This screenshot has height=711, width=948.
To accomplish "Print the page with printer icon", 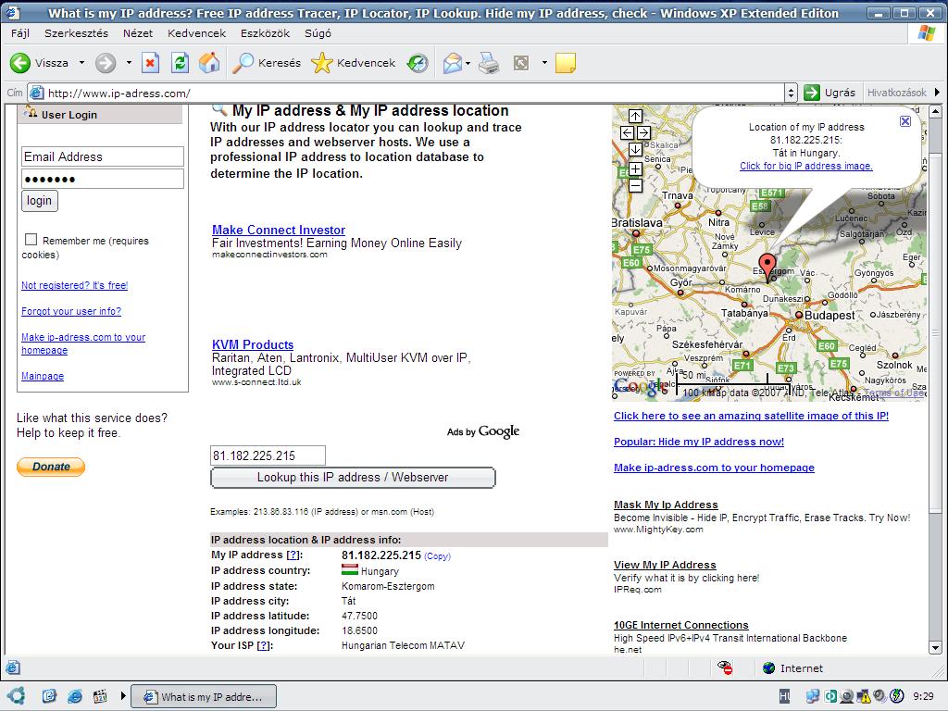I will coord(489,63).
